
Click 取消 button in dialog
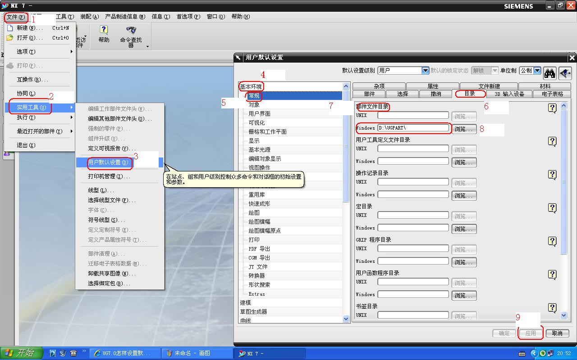557,333
